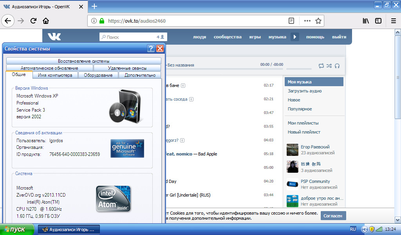Toggle shuffle in audio player

tap(329, 66)
